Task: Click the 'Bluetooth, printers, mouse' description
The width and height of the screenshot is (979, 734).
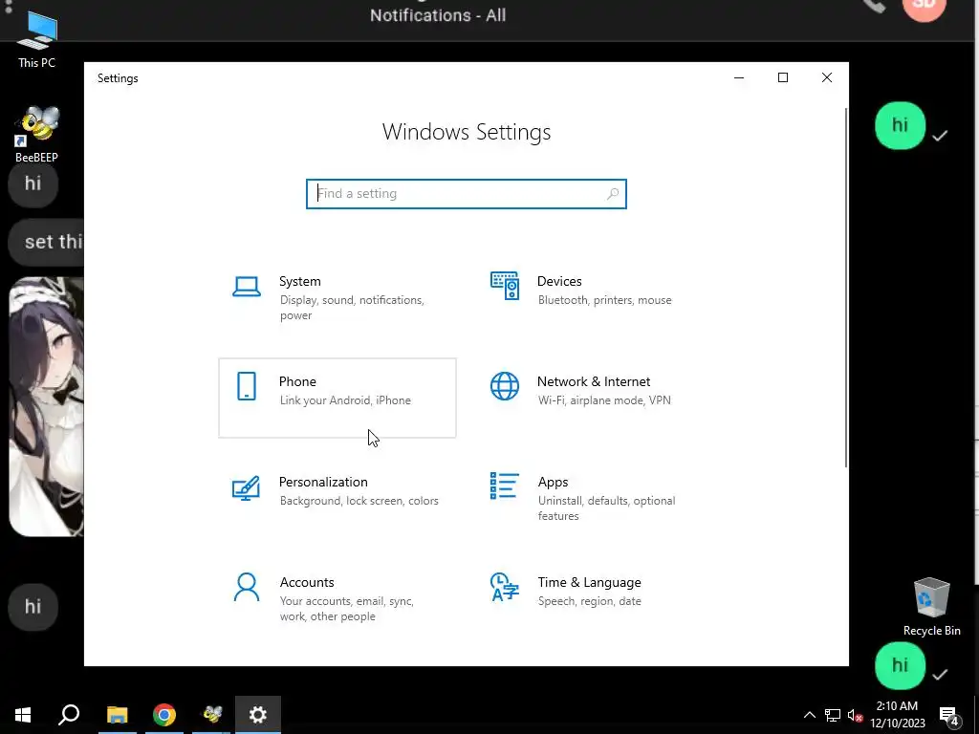Action: [x=605, y=300]
